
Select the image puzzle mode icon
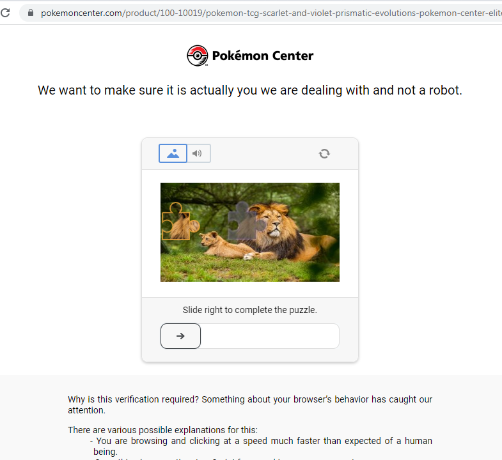click(173, 153)
